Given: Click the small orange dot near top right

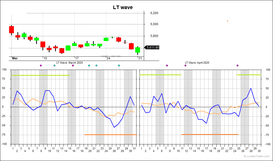Looking at the screenshot, I should point(227,21).
